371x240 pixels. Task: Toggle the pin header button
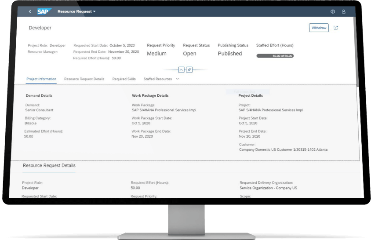pos(189,70)
